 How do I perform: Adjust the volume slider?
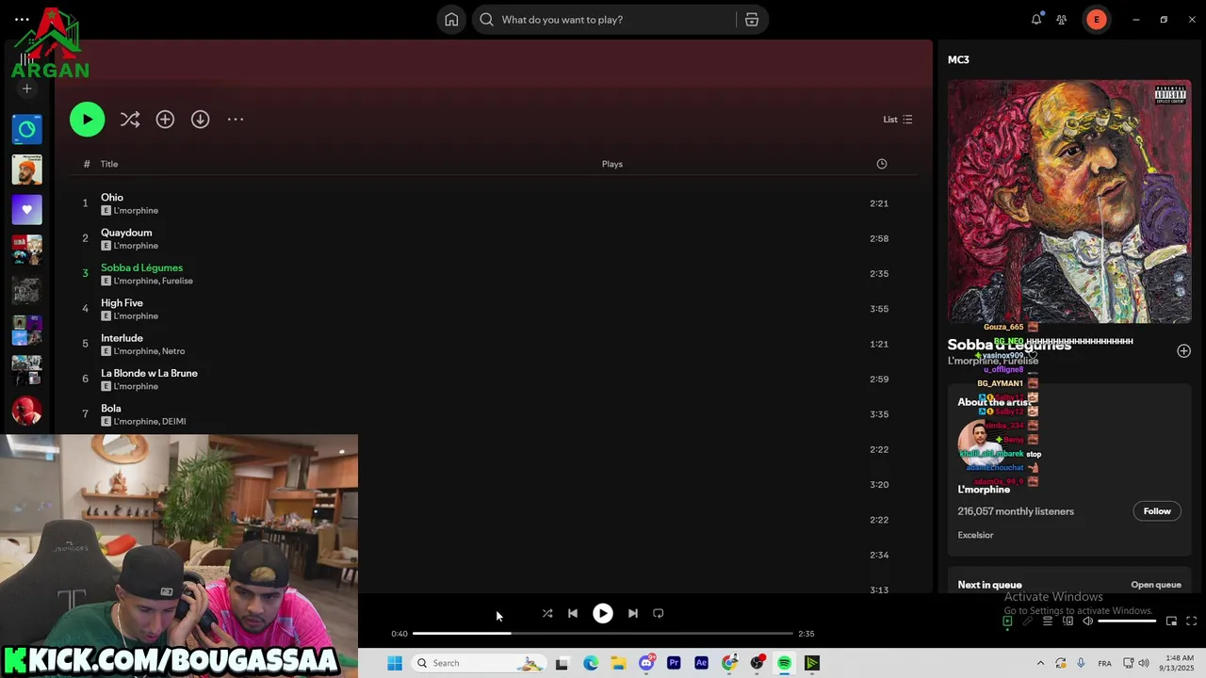tap(1127, 621)
